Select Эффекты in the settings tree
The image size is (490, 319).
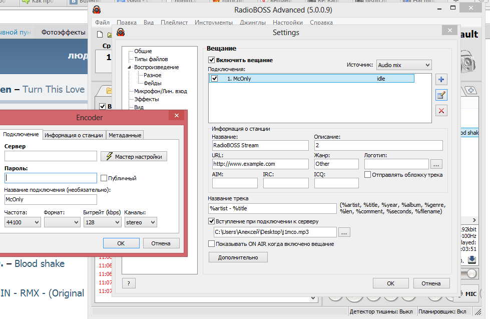(x=146, y=99)
